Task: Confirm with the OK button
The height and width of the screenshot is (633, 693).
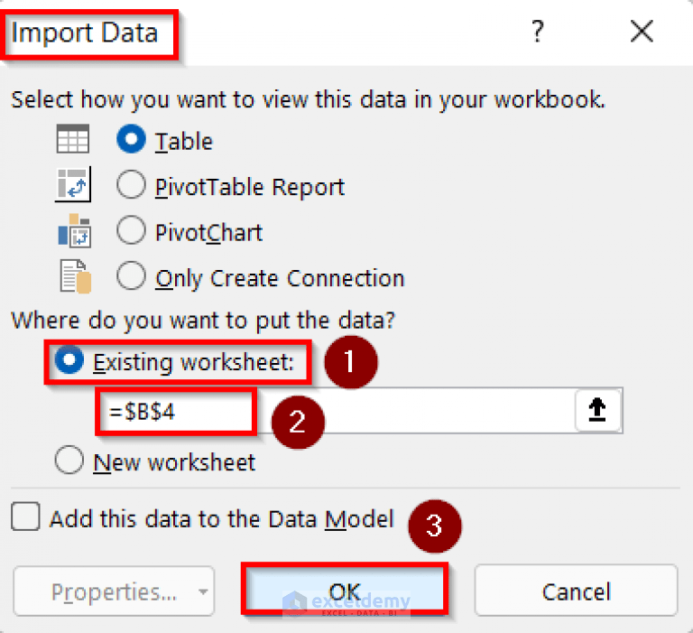Action: 345,590
